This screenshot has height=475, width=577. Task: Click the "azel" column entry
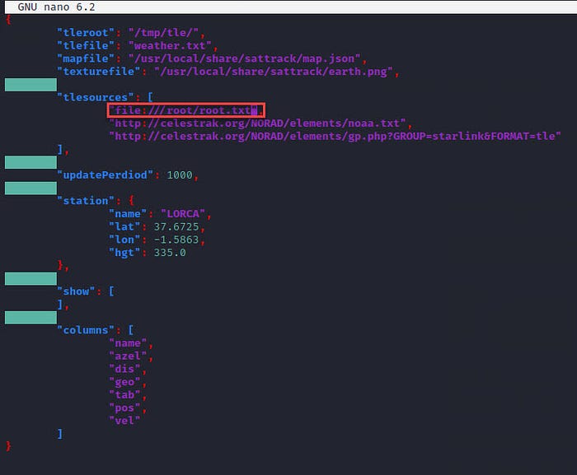pyautogui.click(x=128, y=356)
